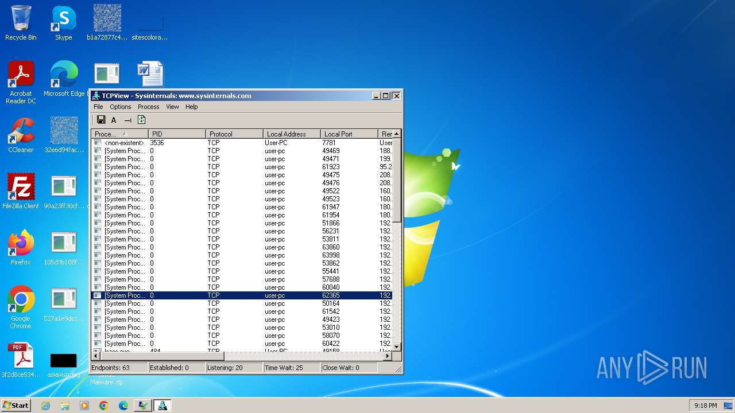735x413 pixels.
Task: Select the row with local port 58070
Action: (x=242, y=336)
